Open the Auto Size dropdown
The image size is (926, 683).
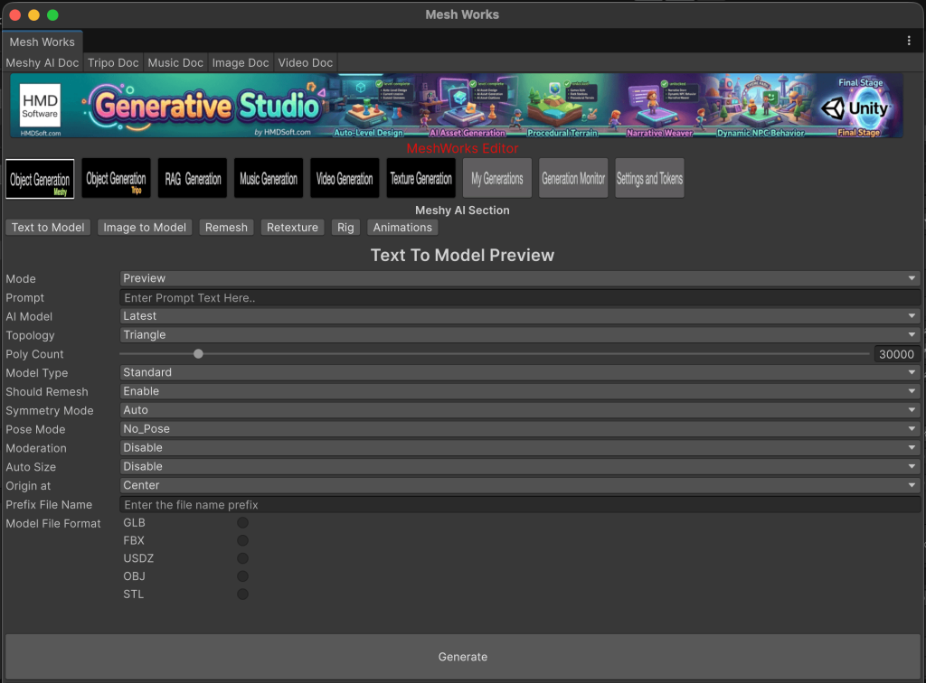520,466
